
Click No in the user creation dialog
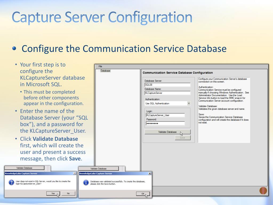(x=68, y=193)
